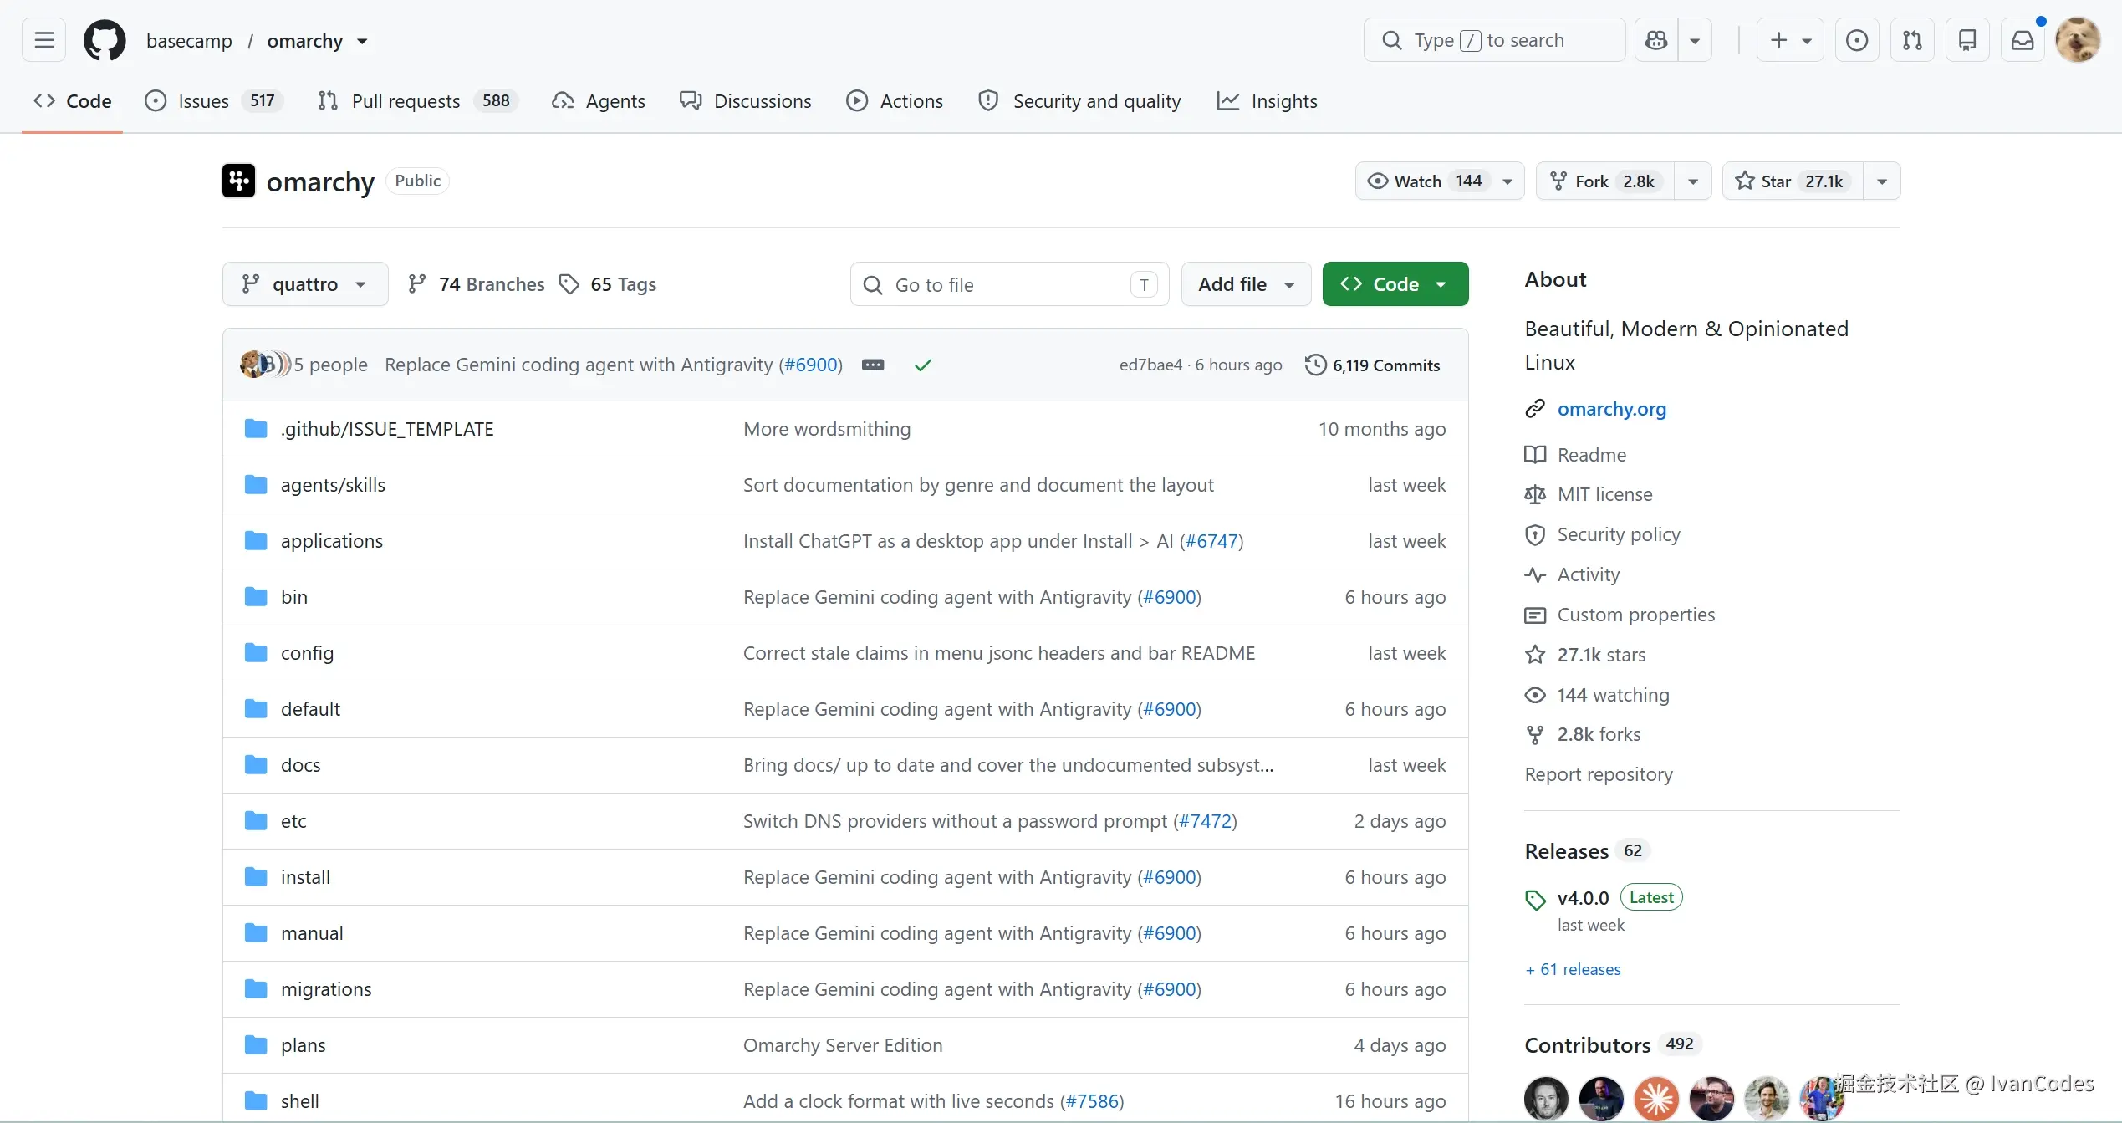Switch to the Code tab

[x=73, y=101]
